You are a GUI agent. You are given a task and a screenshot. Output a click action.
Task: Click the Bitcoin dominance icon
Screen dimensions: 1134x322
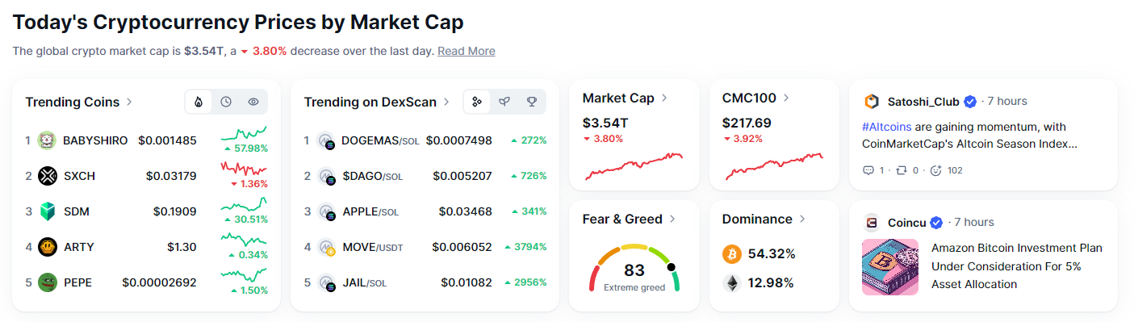tap(731, 254)
